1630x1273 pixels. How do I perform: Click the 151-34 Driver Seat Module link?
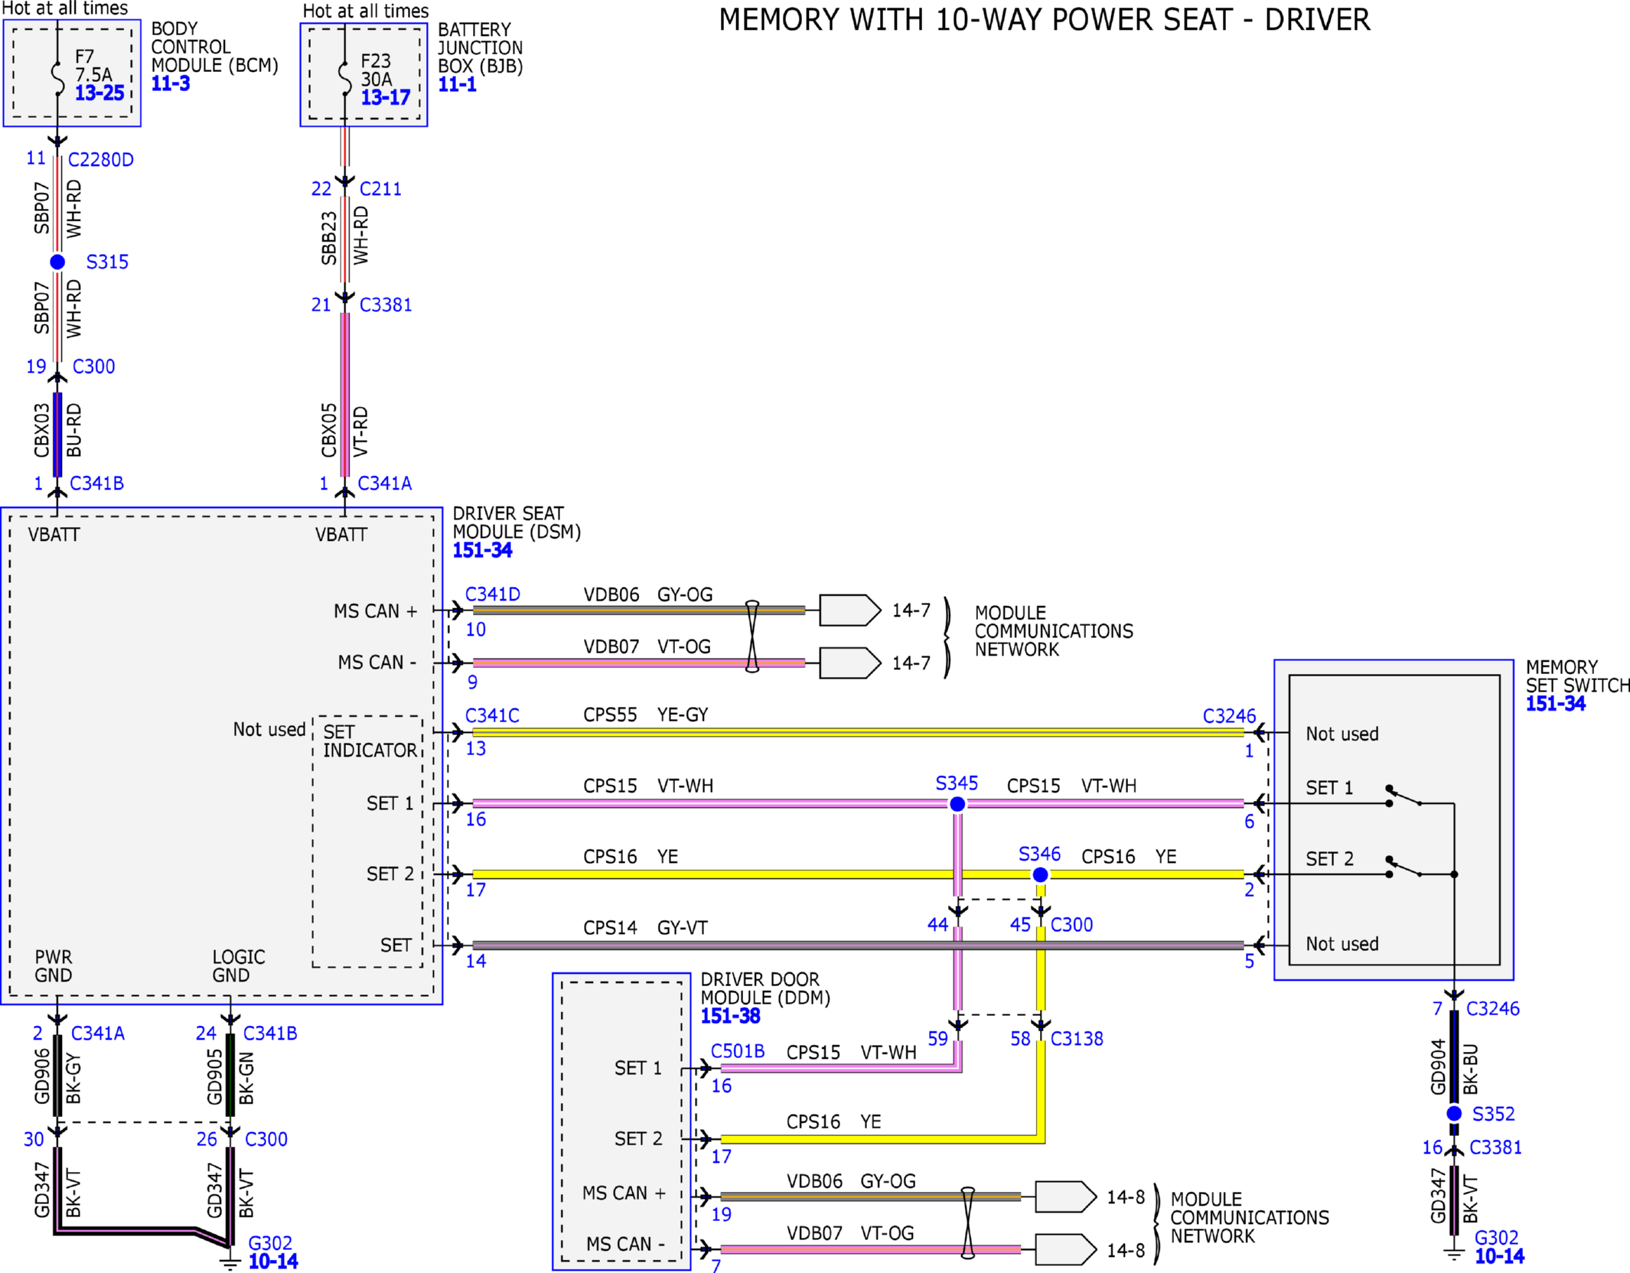click(482, 550)
